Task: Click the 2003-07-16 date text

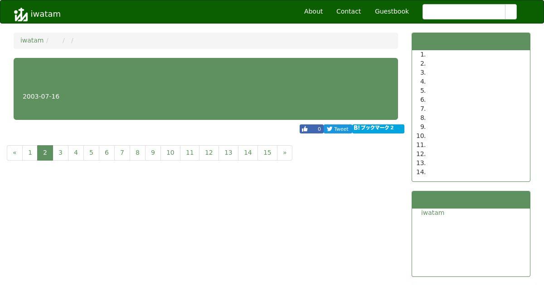Action: [x=41, y=96]
